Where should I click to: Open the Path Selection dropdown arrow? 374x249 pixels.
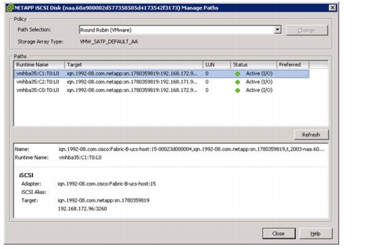[x=277, y=30]
